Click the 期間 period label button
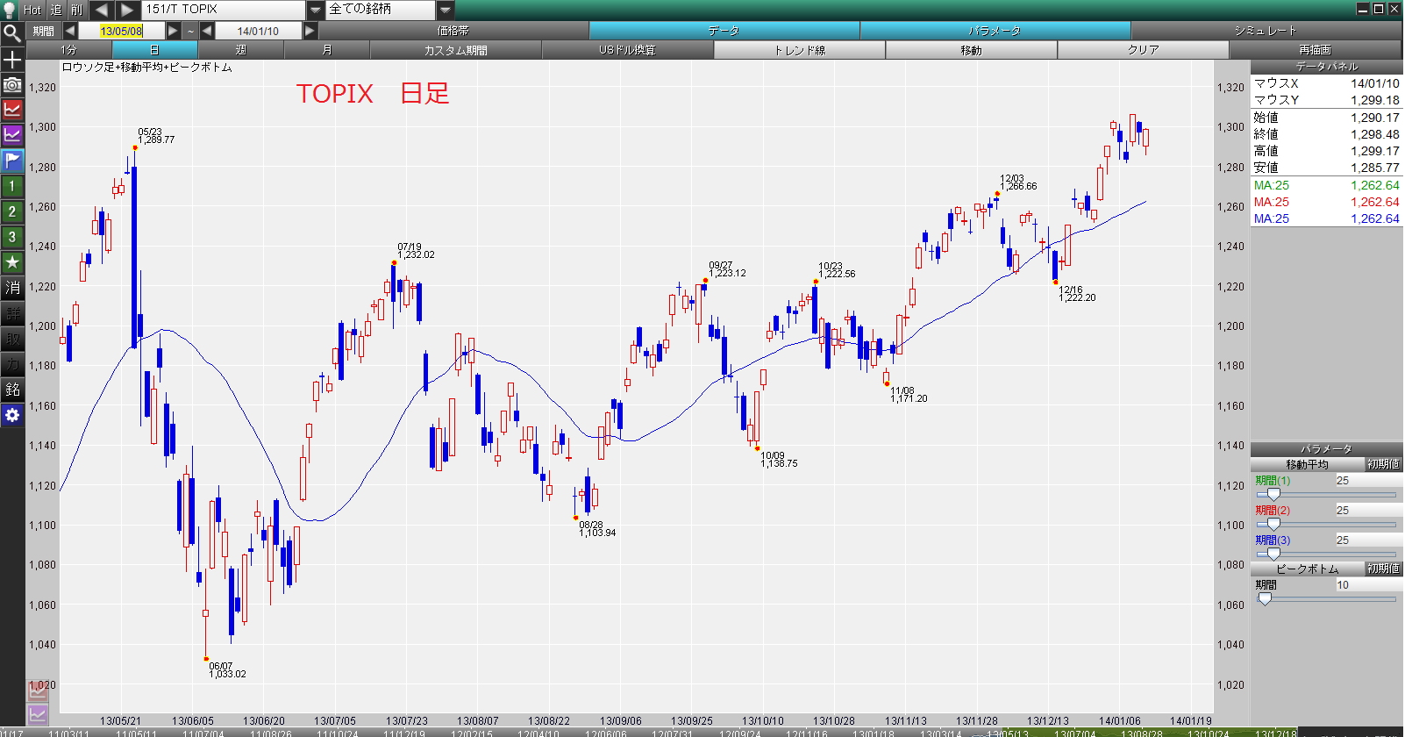 coord(44,31)
